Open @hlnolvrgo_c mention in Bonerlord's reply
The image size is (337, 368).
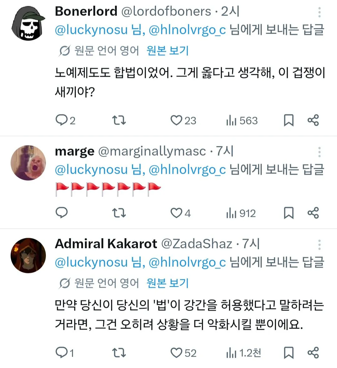click(x=187, y=30)
